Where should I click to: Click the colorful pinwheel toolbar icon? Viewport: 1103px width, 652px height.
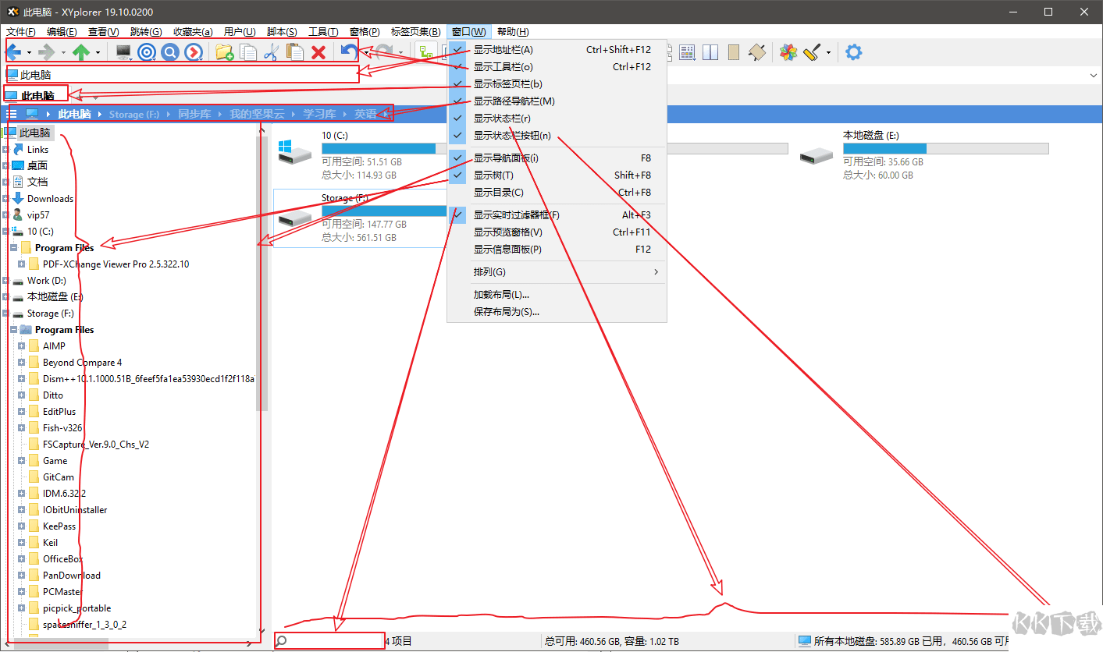tap(788, 52)
